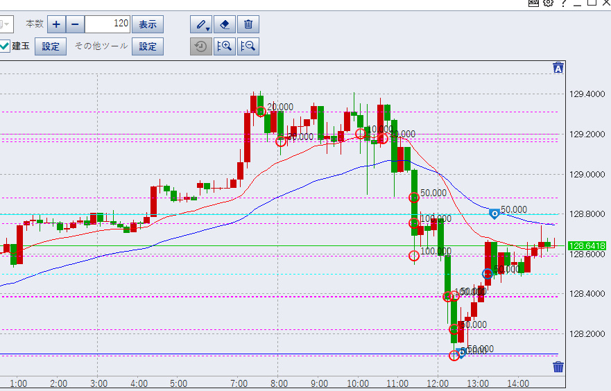
Task: Click 設定 button next to その他ツール
Action: click(x=148, y=46)
